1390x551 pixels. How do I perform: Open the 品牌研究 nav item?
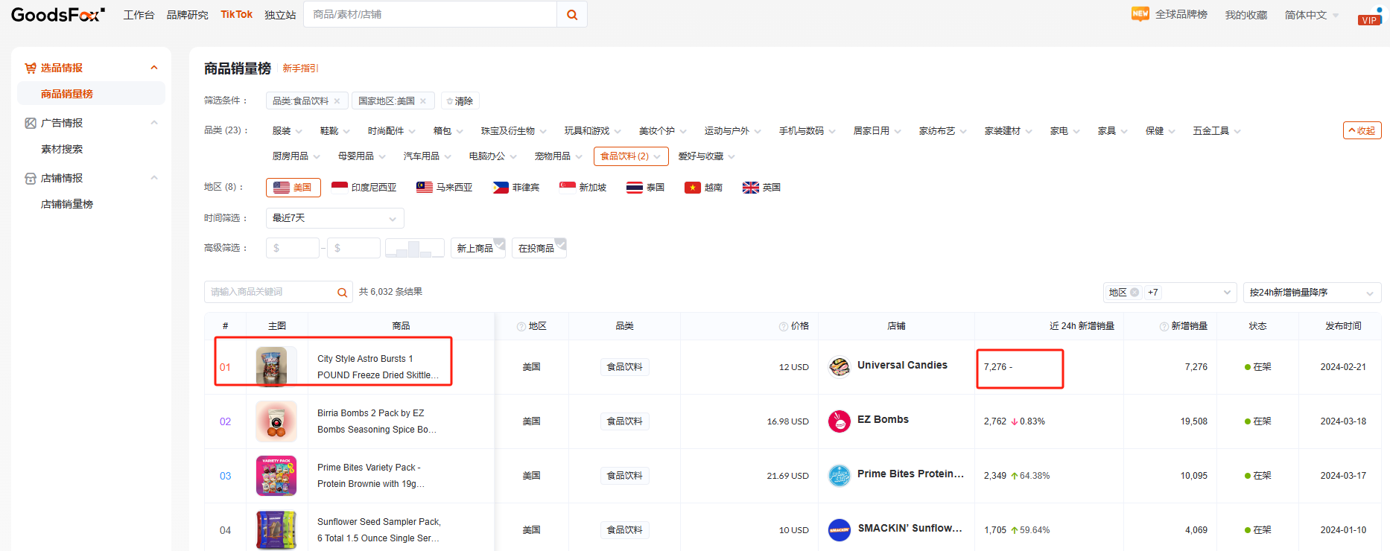(187, 15)
